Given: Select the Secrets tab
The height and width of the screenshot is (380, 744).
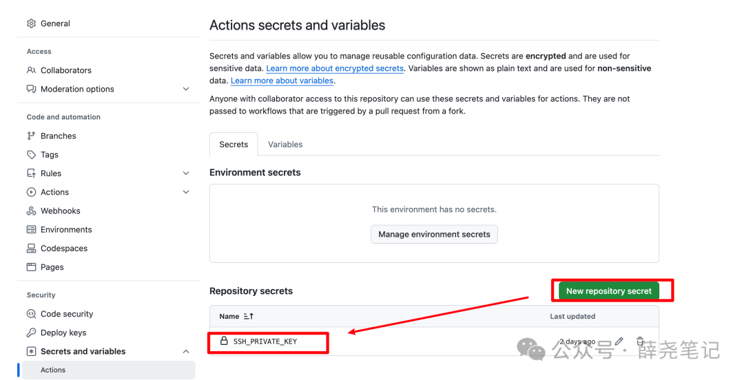Looking at the screenshot, I should pyautogui.click(x=234, y=145).
